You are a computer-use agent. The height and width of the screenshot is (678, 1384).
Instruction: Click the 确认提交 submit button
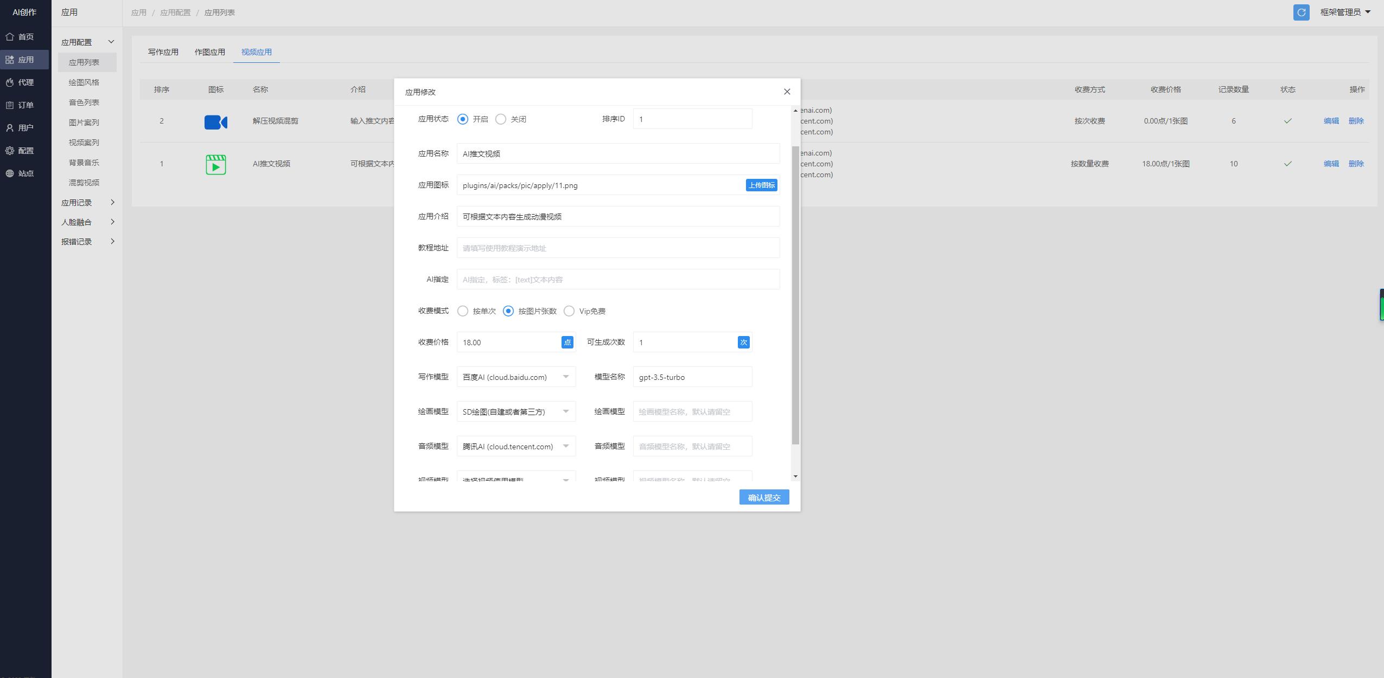[764, 498]
